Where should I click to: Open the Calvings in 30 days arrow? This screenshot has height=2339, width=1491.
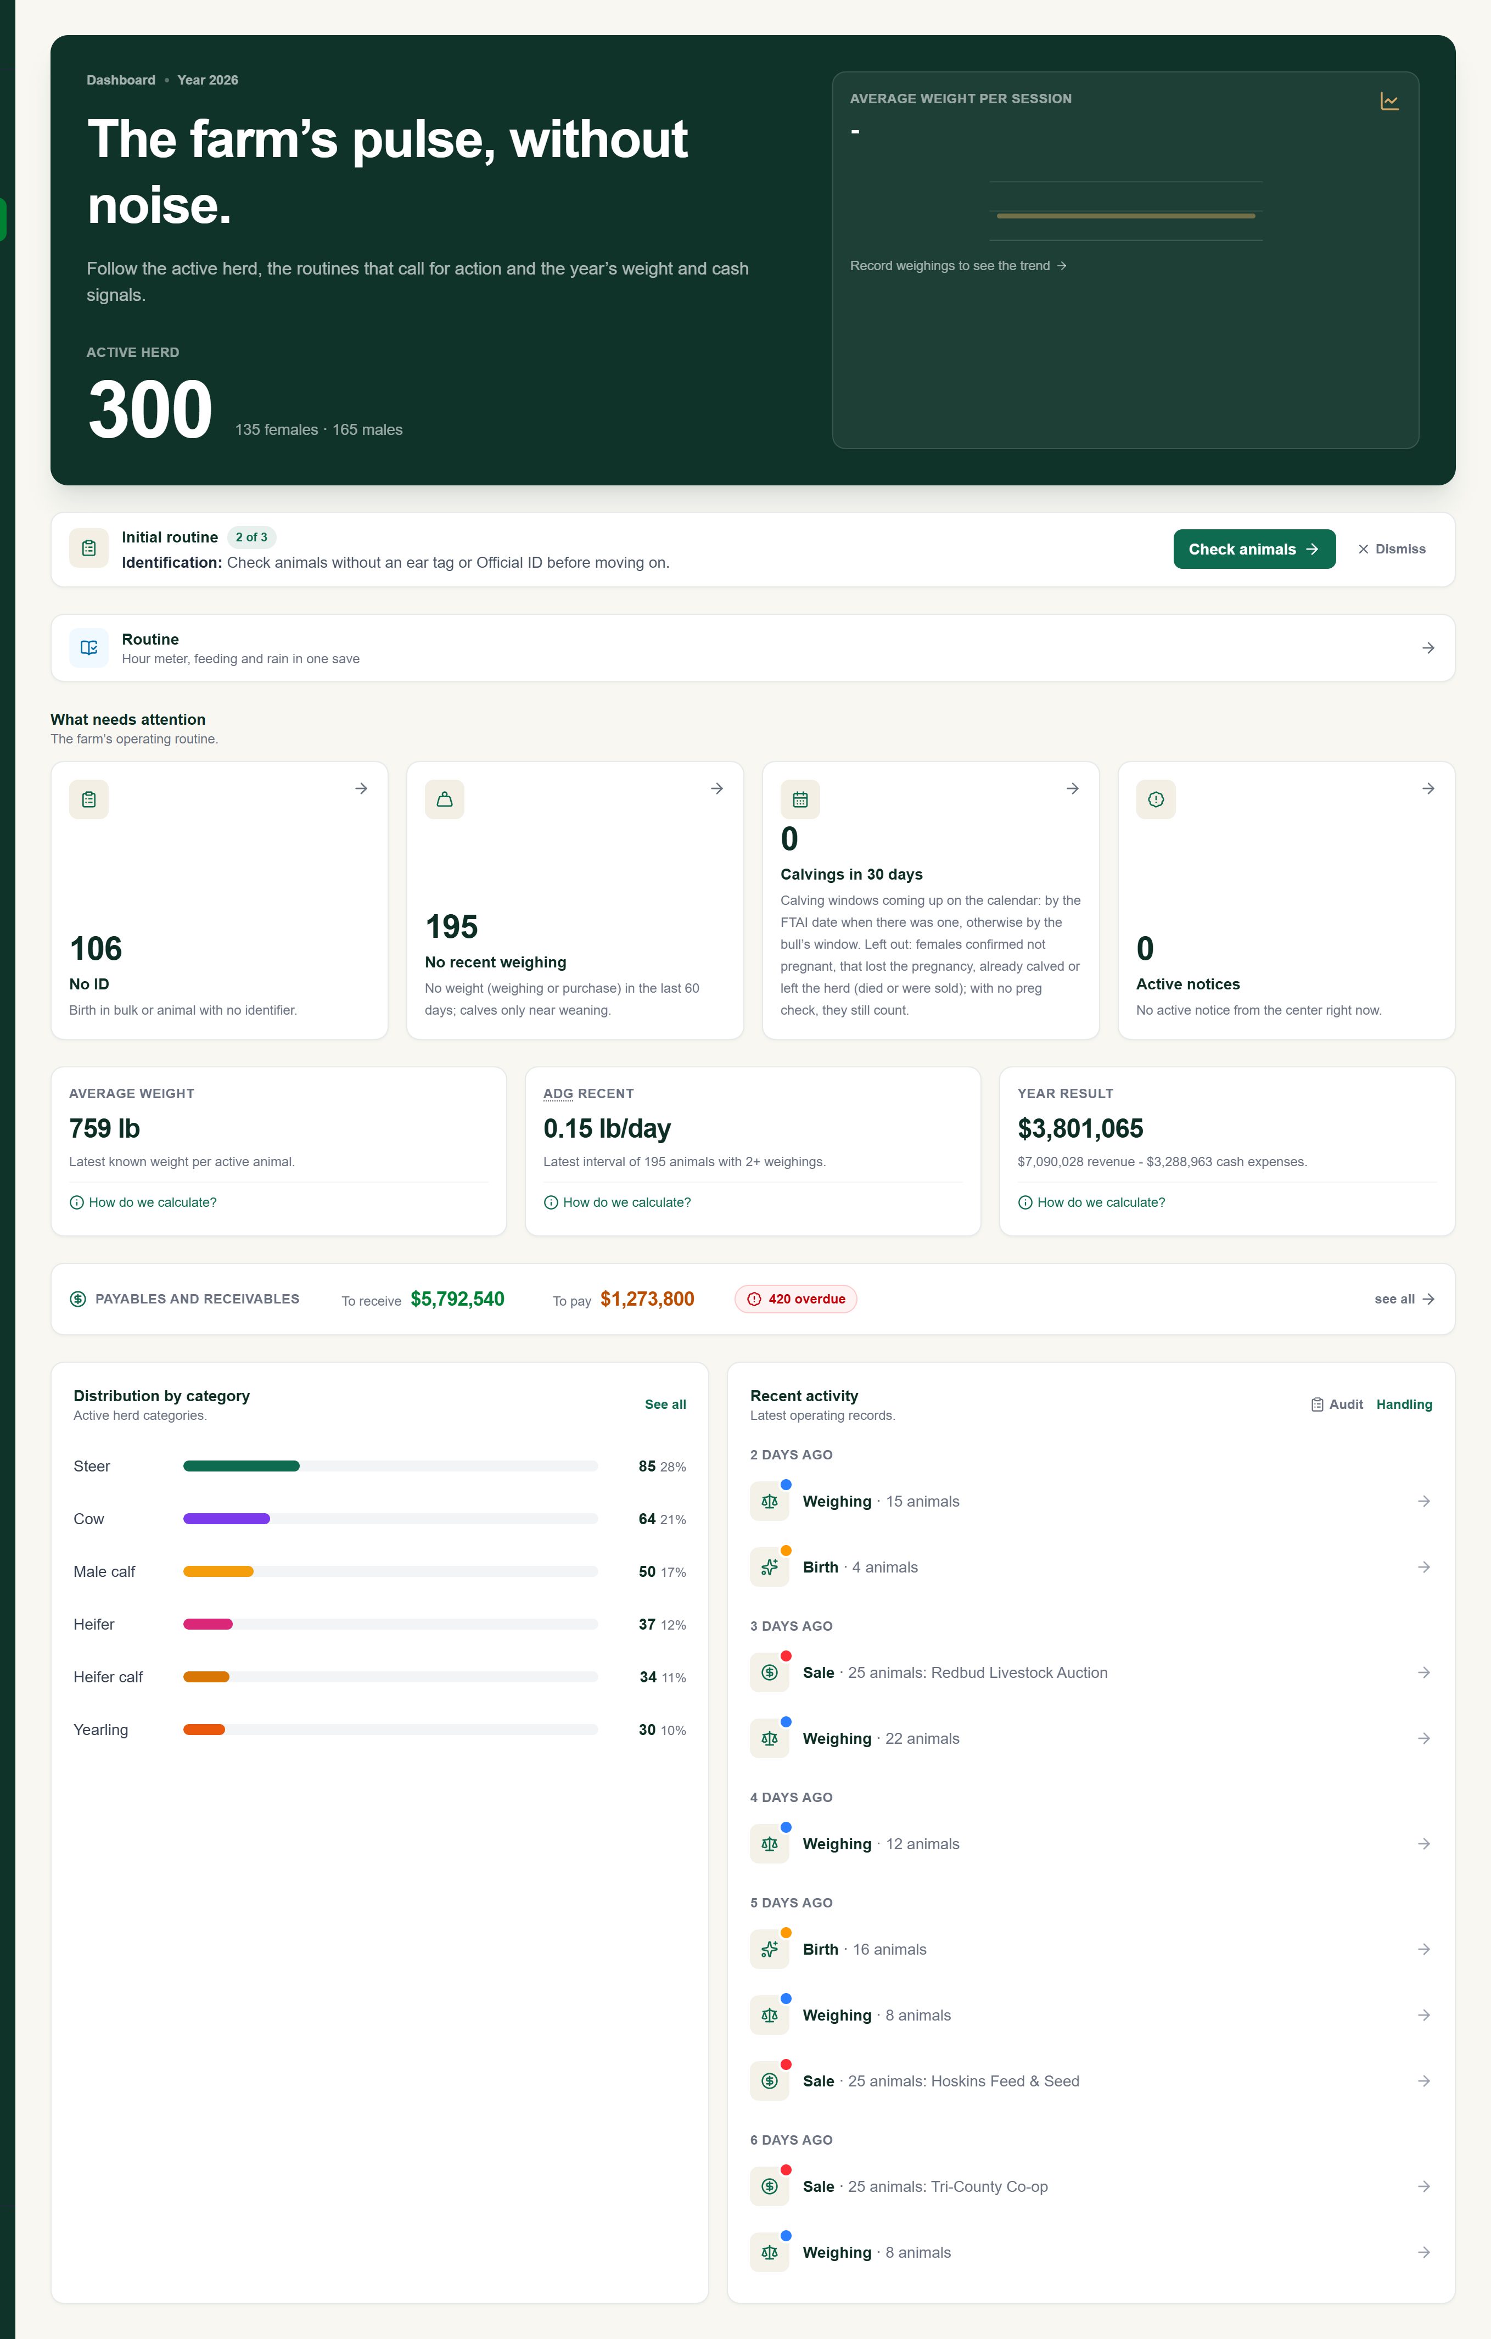point(1072,789)
